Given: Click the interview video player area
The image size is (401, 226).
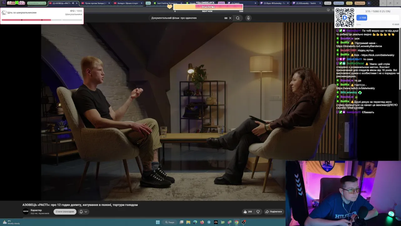Looking at the screenshot, I should pyautogui.click(x=163, y=111).
